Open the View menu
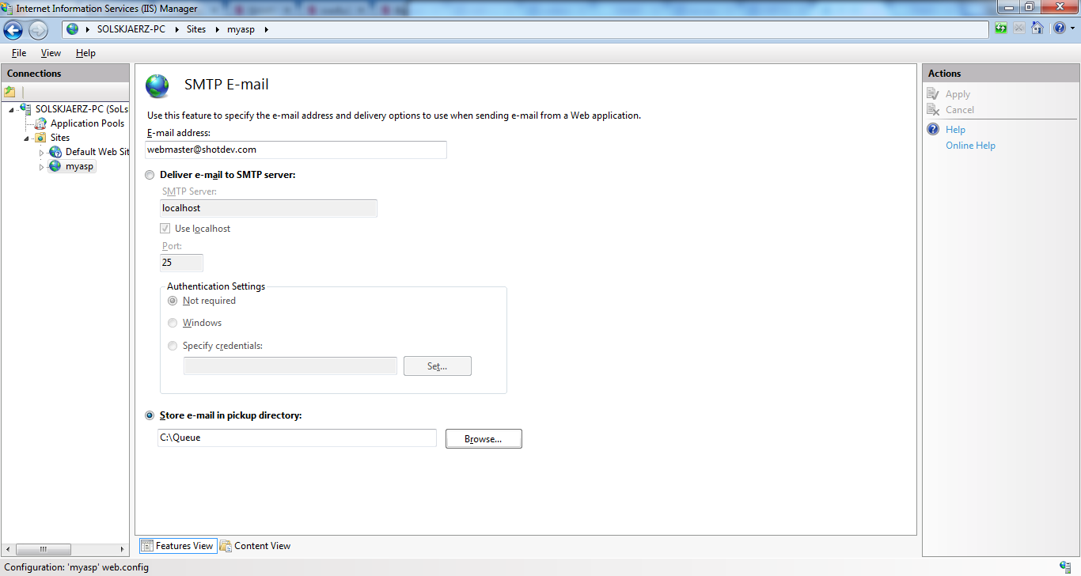The width and height of the screenshot is (1081, 576). [51, 53]
